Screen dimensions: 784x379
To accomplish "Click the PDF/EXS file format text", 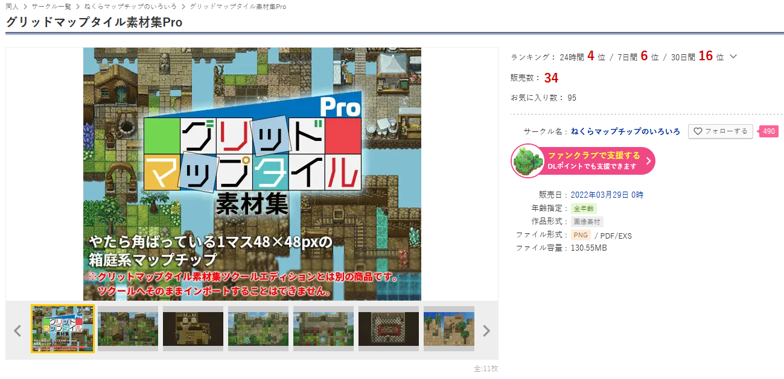I will tap(616, 236).
